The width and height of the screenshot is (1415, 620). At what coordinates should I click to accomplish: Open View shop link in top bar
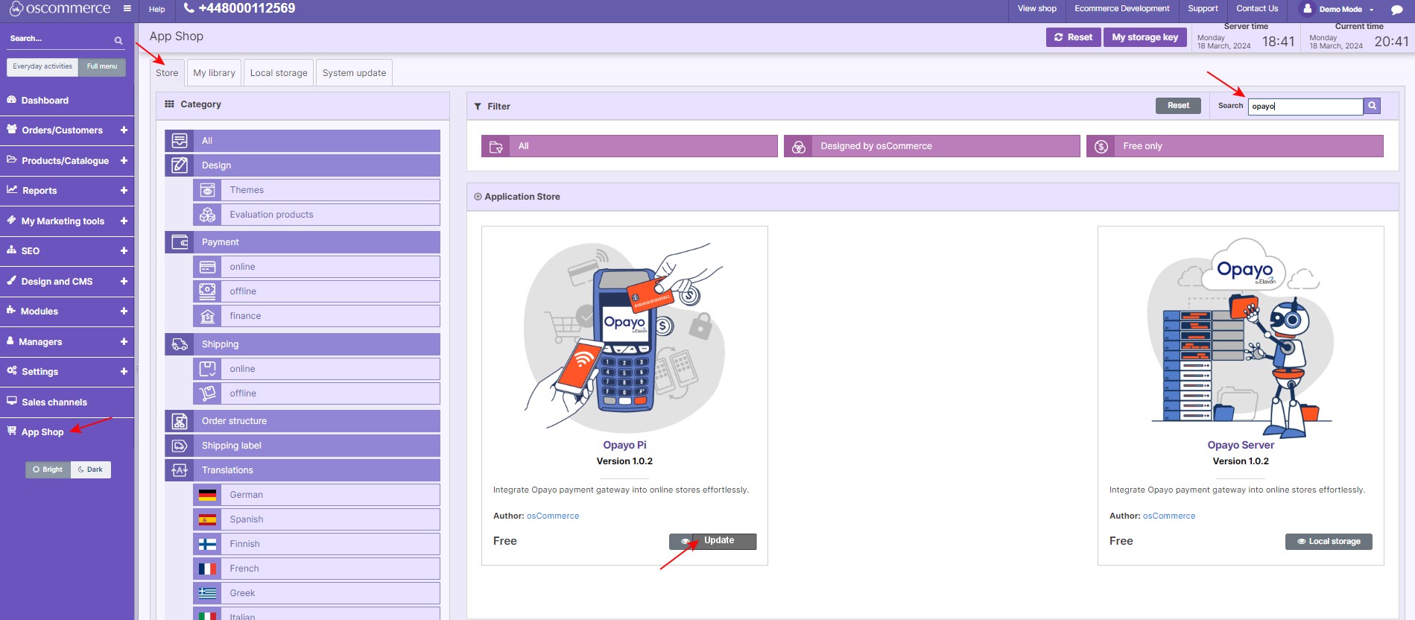[x=1036, y=9]
